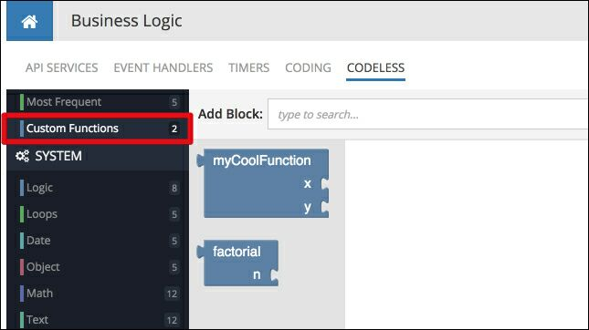589x330 pixels.
Task: Select the factorial block
Action: click(x=237, y=263)
